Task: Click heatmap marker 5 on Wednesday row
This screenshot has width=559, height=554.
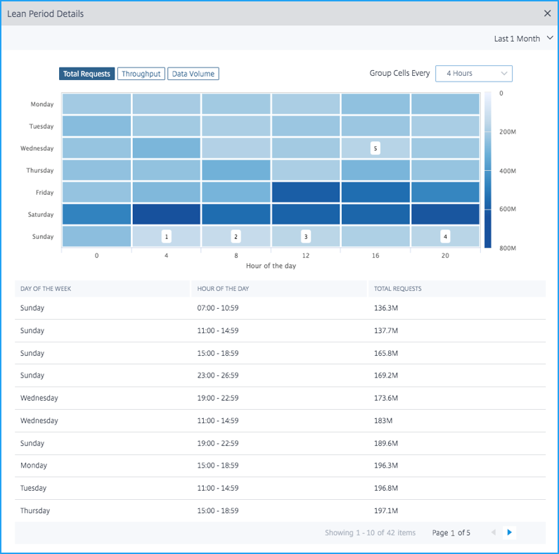Action: [x=375, y=148]
